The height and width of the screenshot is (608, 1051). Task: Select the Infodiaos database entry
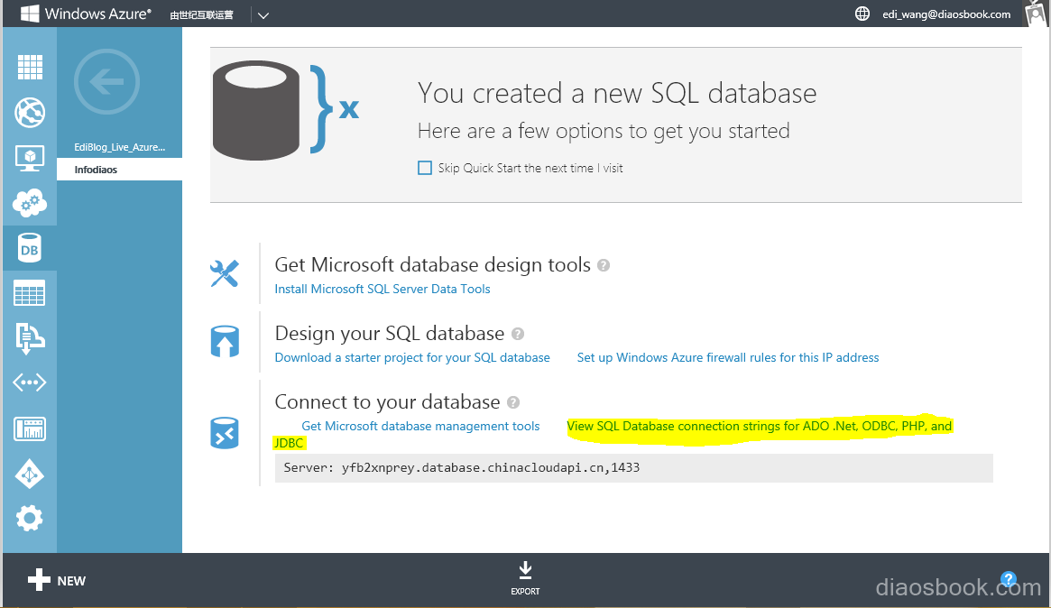[x=97, y=170]
